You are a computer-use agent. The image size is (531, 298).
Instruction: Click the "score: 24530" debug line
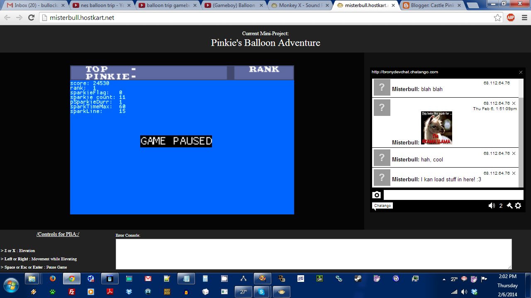click(90, 83)
